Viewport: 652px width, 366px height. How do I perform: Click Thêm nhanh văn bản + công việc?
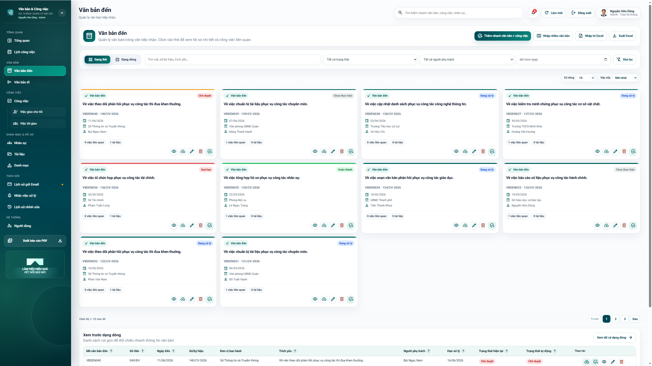[502, 36]
